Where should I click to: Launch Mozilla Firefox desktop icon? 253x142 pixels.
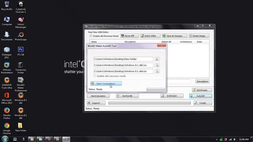pyautogui.click(x=7, y=113)
